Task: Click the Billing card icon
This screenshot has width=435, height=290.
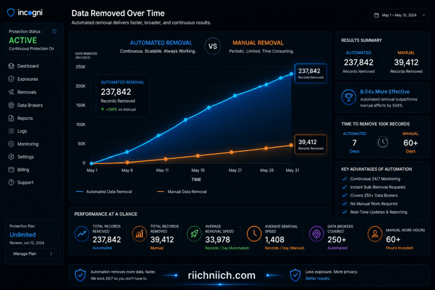Action: click(x=11, y=170)
